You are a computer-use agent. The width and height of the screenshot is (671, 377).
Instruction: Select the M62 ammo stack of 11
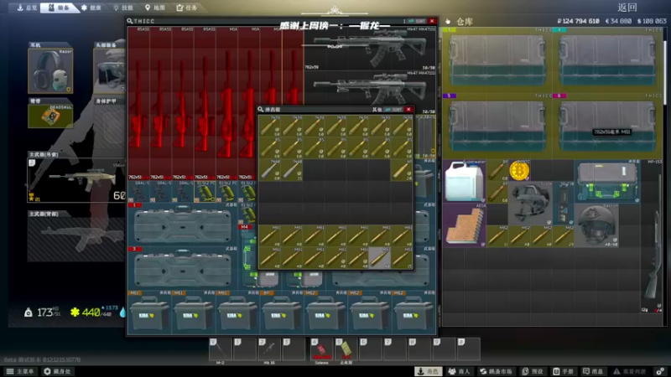(x=497, y=236)
